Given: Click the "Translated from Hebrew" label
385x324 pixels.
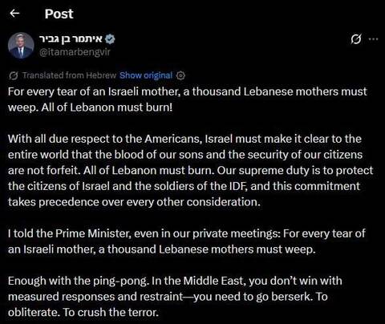Looking at the screenshot, I should pyautogui.click(x=69, y=75).
